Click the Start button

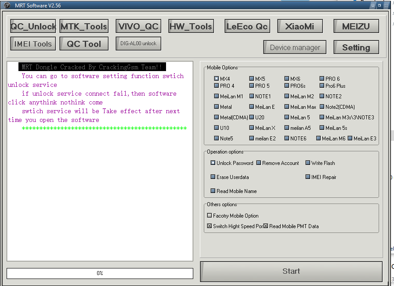291,272
